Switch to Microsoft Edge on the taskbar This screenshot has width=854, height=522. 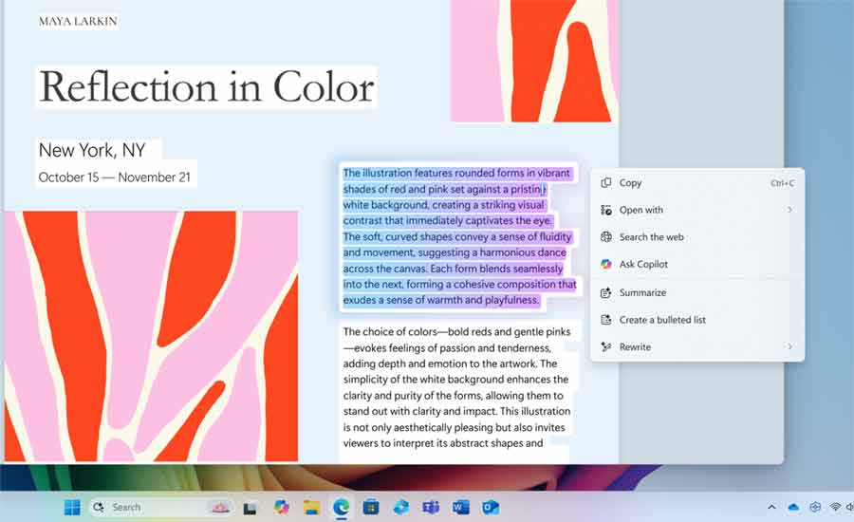[342, 507]
